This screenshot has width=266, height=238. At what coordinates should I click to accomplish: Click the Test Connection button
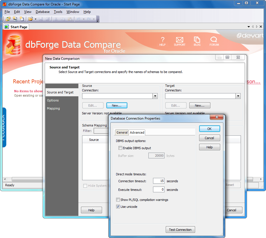(x=180, y=230)
